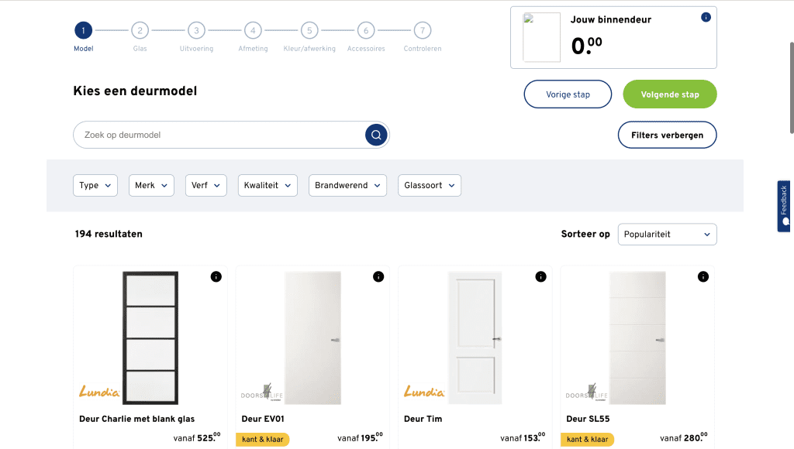Open the Feedback side tab

(x=784, y=206)
